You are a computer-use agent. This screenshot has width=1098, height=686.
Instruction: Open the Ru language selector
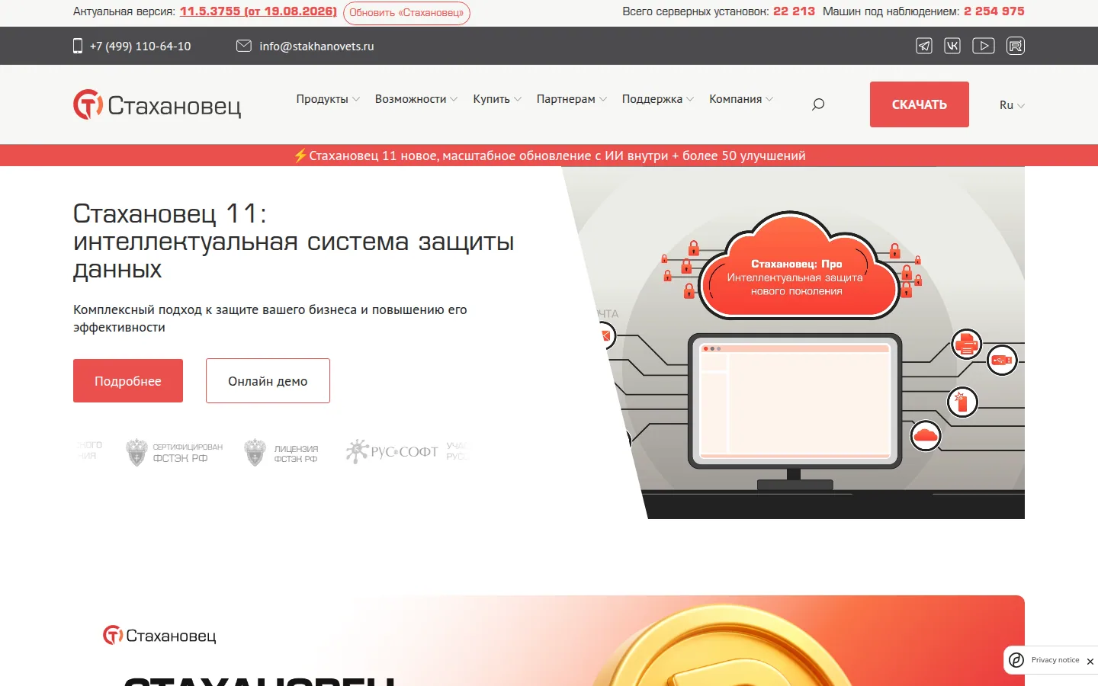click(1012, 105)
